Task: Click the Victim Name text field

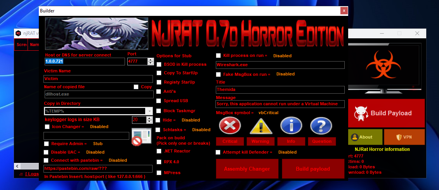Action: coord(98,79)
